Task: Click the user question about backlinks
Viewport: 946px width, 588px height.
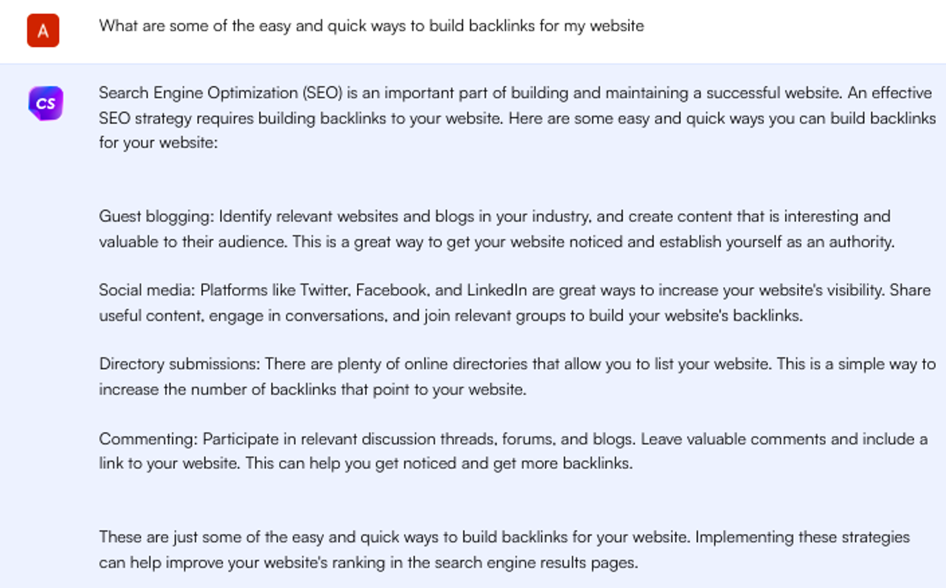Action: [x=371, y=26]
